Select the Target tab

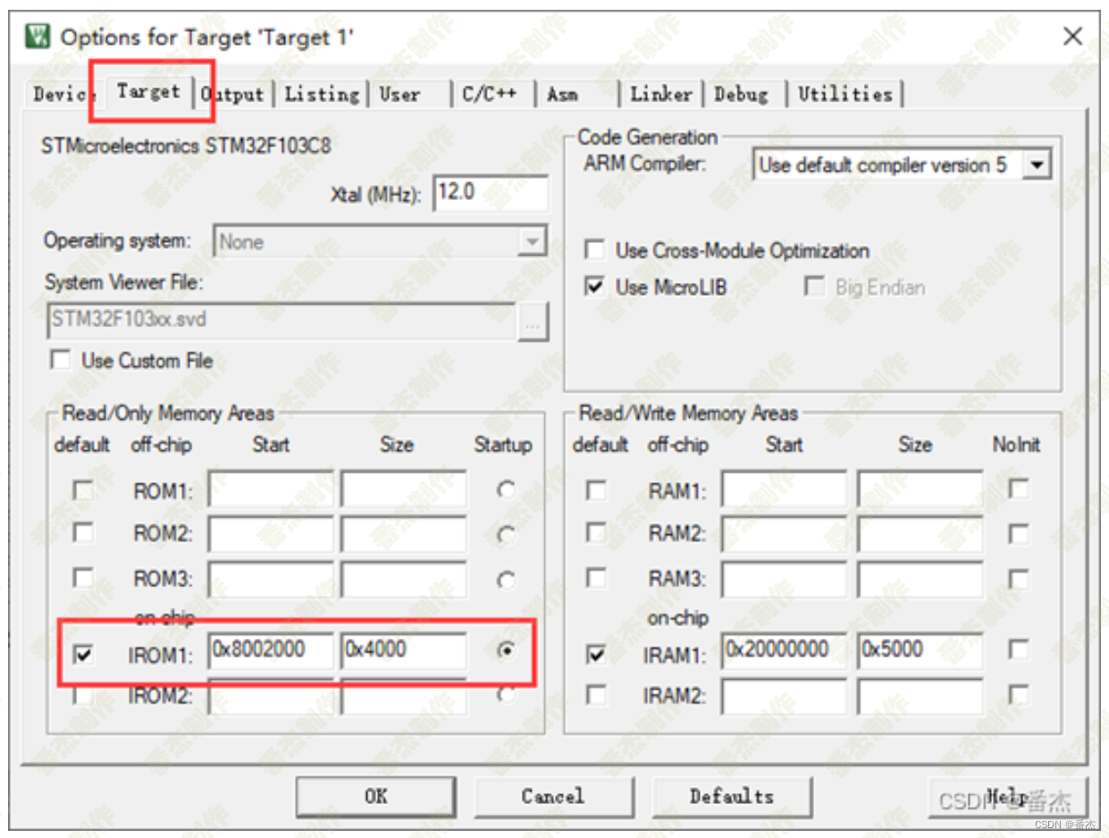(148, 91)
